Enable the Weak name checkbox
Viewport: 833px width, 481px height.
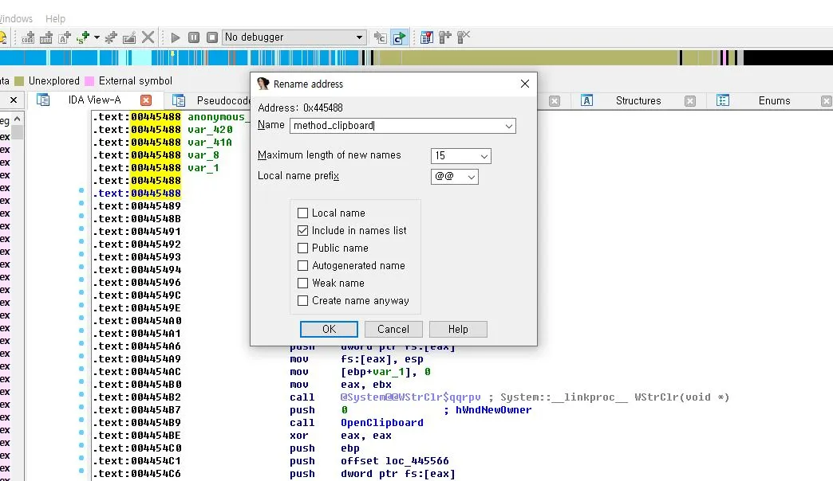(303, 284)
